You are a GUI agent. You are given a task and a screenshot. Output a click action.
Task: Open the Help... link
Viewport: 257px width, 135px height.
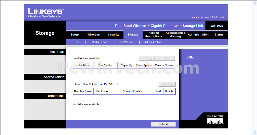190,57
